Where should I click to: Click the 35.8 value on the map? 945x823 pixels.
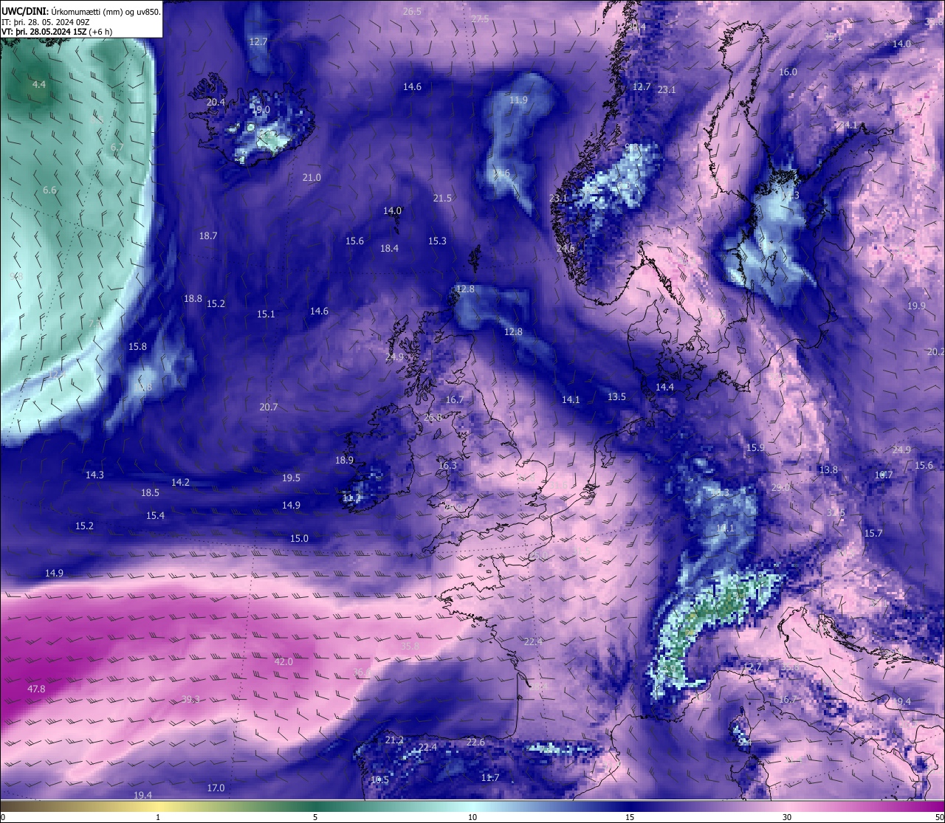click(x=410, y=647)
